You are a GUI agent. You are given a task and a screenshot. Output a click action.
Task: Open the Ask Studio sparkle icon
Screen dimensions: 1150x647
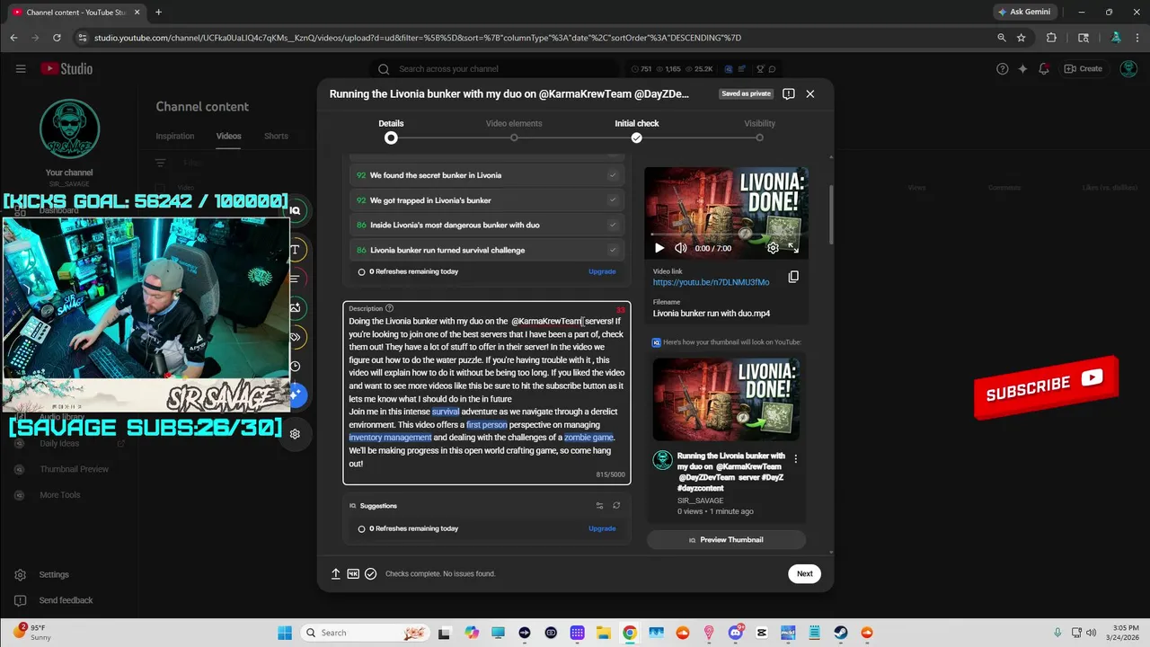pyautogui.click(x=1022, y=69)
